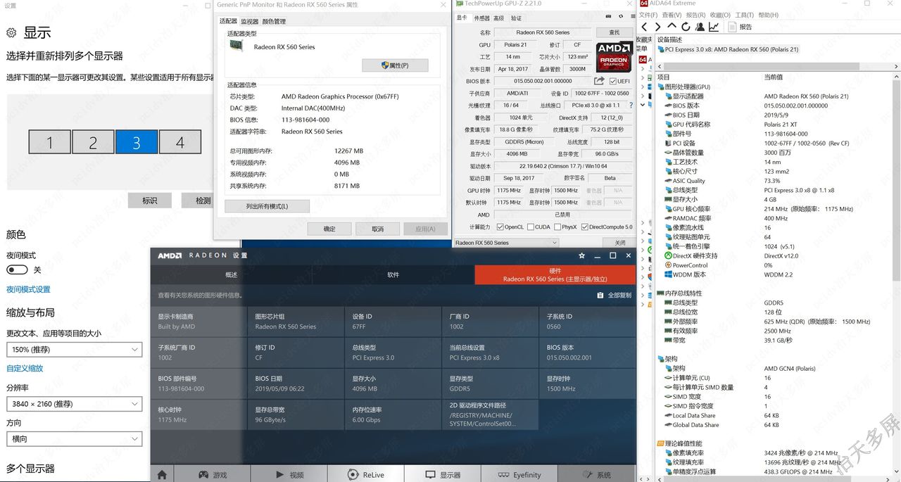The image size is (901, 482).
Task: Open AIDA64 帮助(H) menu
Action: [x=769, y=15]
